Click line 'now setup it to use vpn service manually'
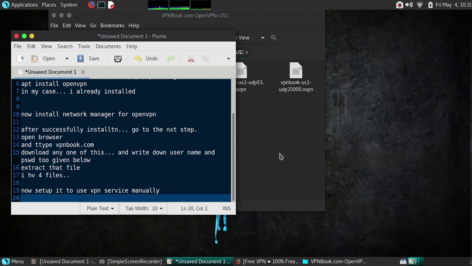This screenshot has height=266, width=472. pyautogui.click(x=90, y=191)
